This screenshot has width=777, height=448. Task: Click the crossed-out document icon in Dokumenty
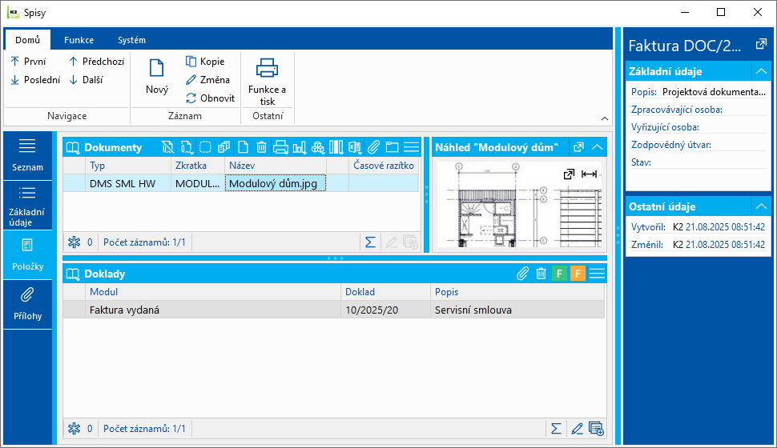pos(167,147)
